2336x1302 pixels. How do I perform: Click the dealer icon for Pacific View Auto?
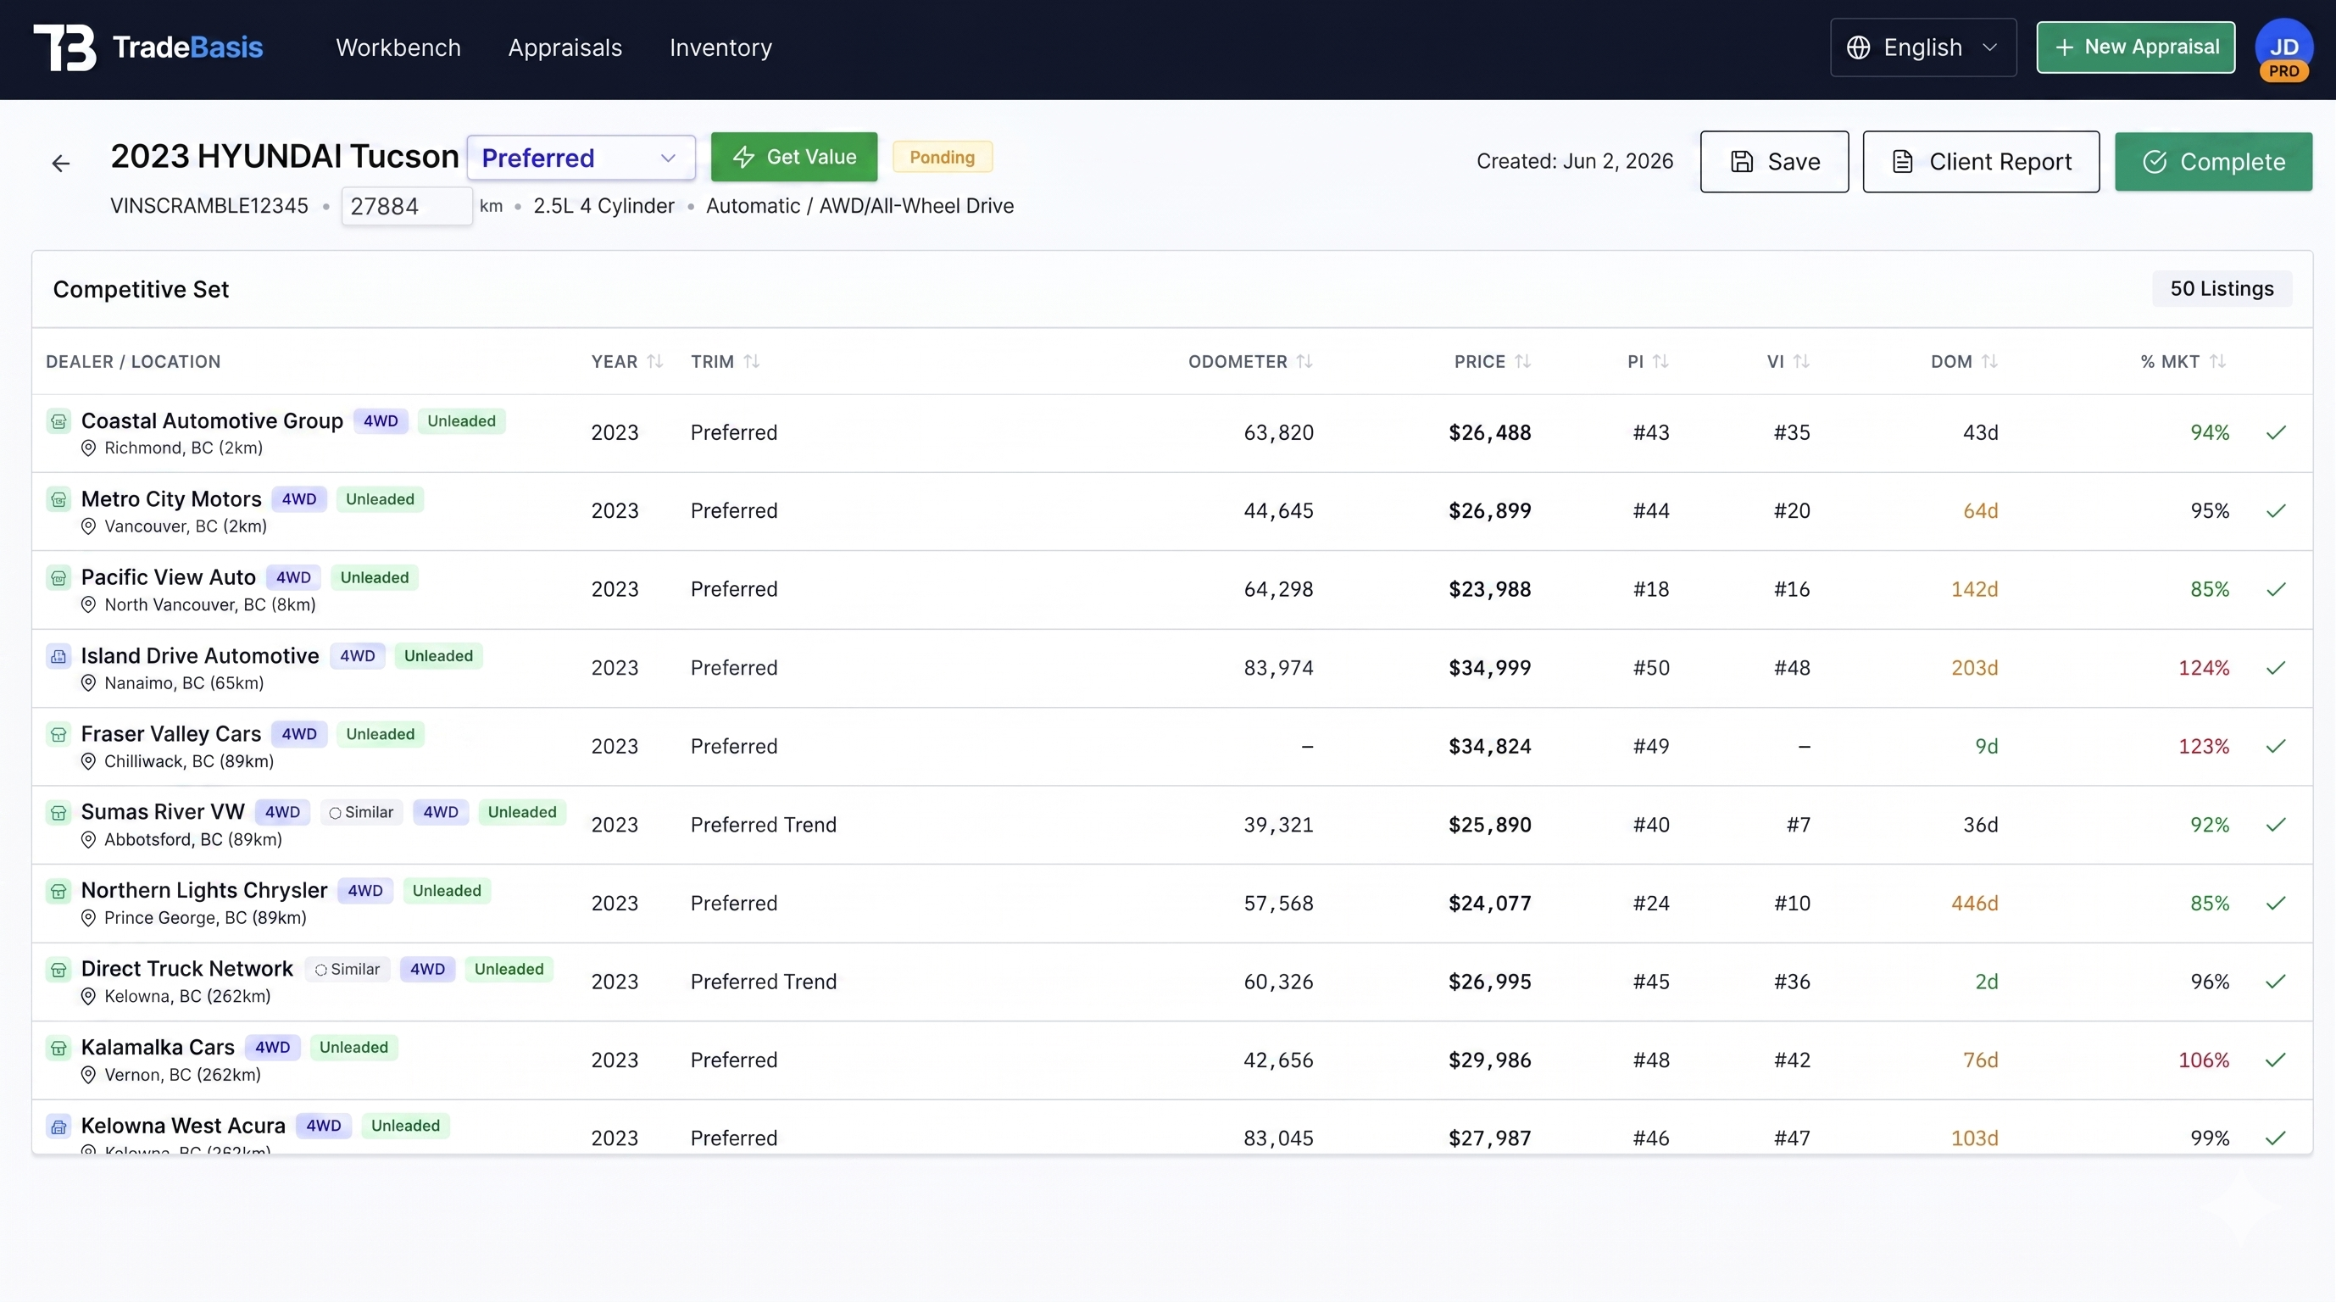pyautogui.click(x=59, y=577)
